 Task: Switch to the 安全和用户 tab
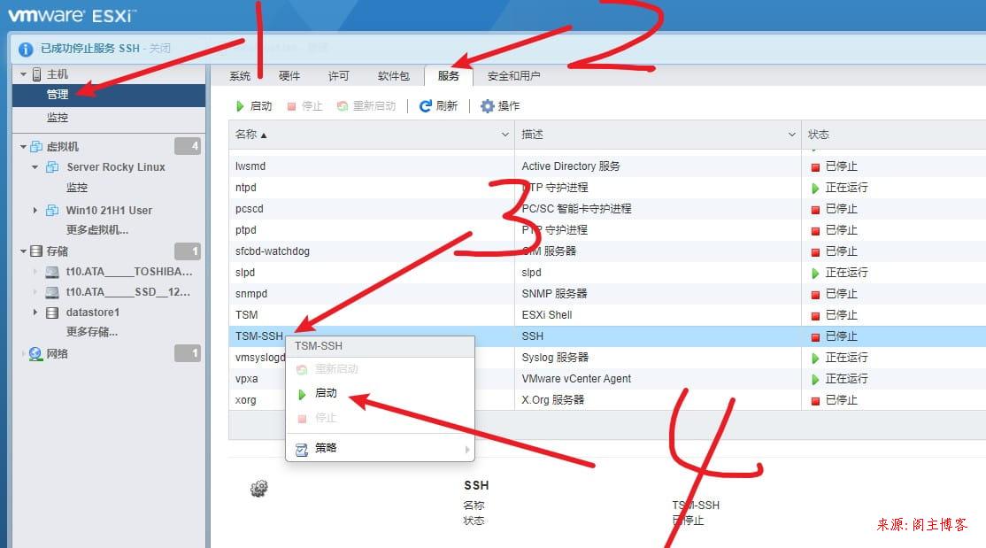point(513,76)
